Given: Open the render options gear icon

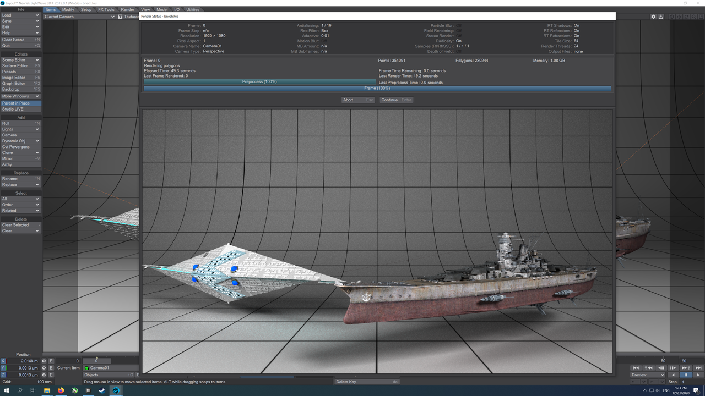Looking at the screenshot, I should 654,17.
